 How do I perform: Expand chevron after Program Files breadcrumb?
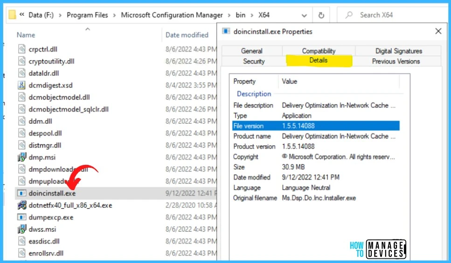pyautogui.click(x=114, y=15)
